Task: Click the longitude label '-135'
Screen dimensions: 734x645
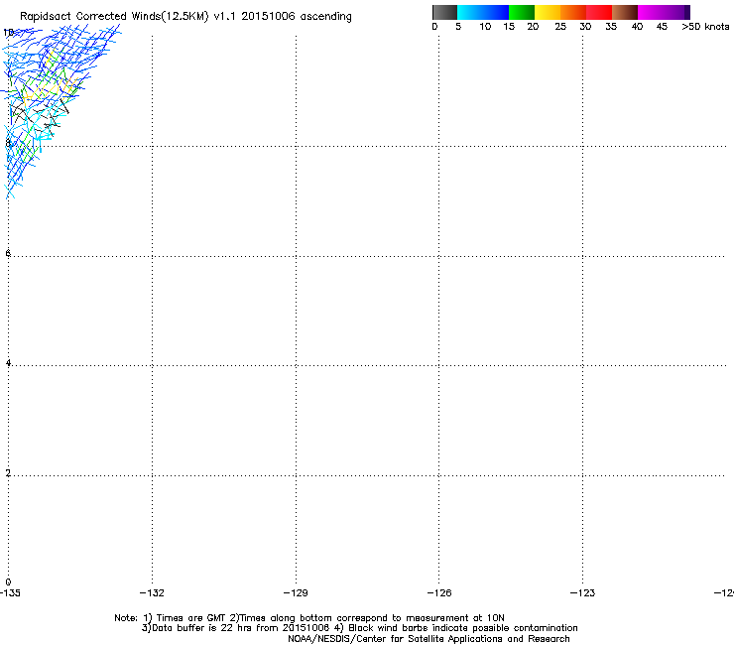Action: [x=10, y=593]
